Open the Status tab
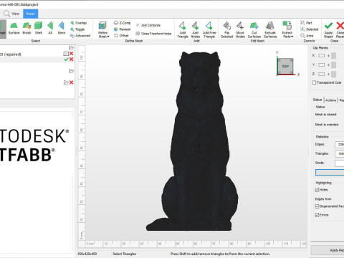Image resolution: width=344 pixels, height=258 pixels. click(317, 100)
